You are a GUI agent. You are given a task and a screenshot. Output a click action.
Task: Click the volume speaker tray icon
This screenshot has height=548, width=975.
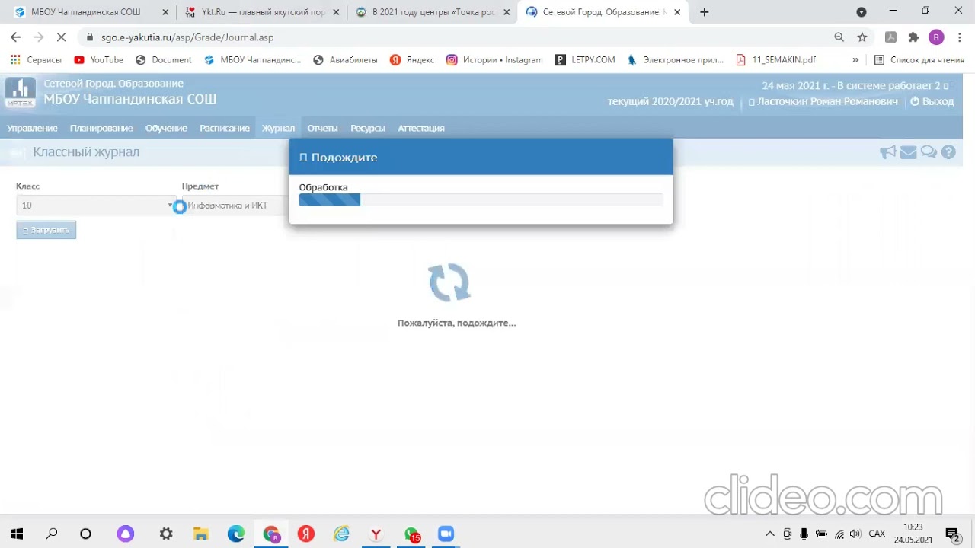(855, 534)
